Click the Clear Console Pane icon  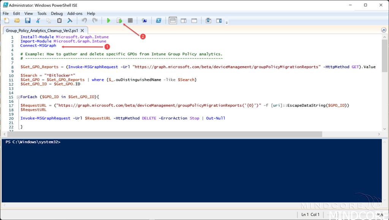pos(70,20)
